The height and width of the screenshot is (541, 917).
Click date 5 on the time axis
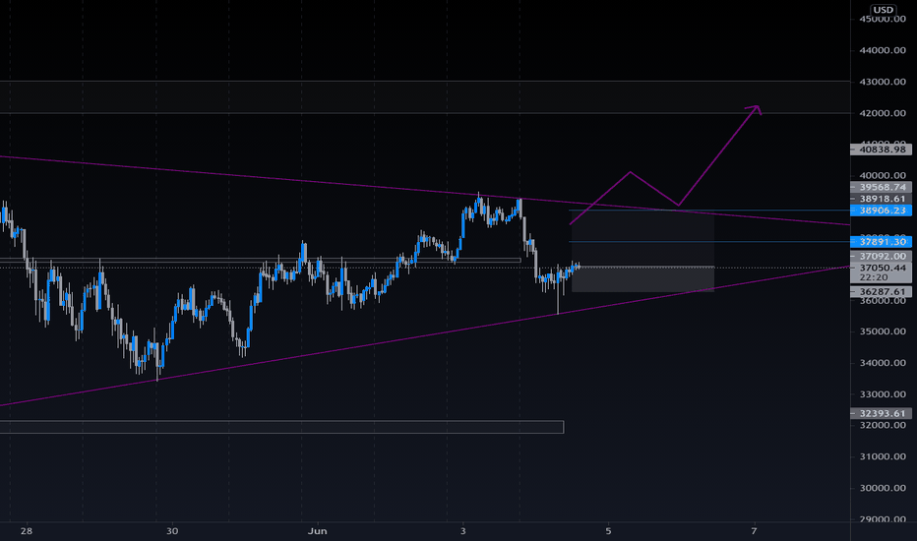[x=608, y=531]
